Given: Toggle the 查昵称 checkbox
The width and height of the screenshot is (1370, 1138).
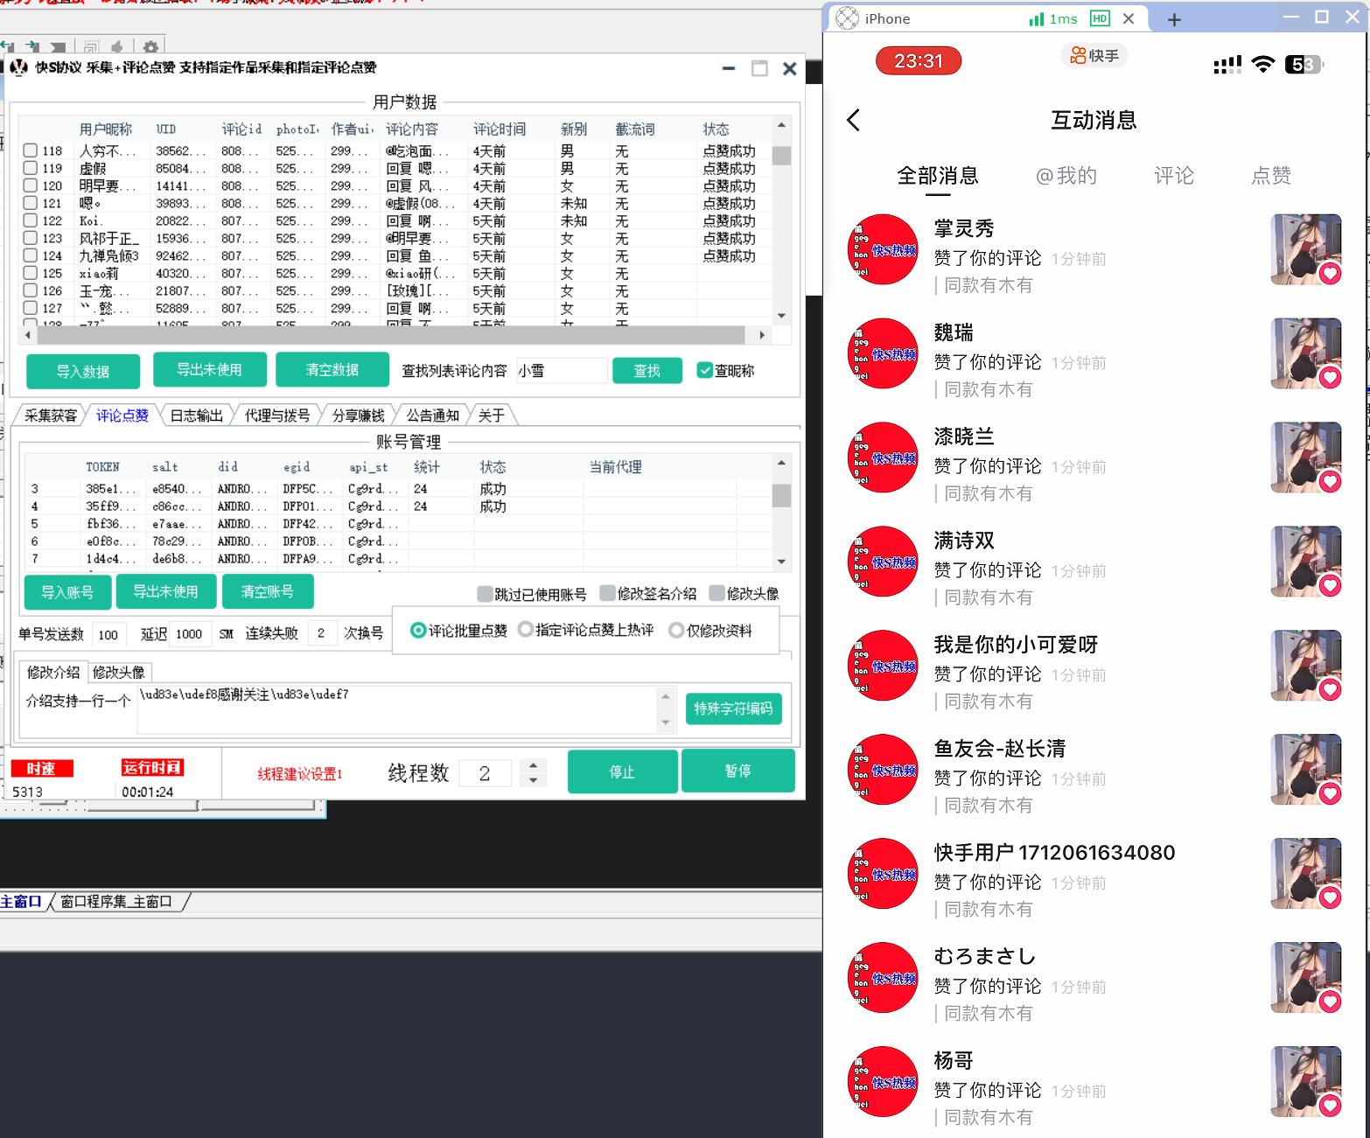Looking at the screenshot, I should tap(704, 371).
